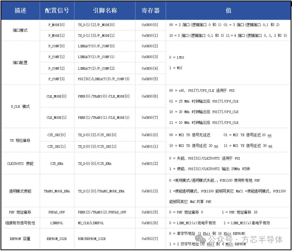
Task: Select the P_MODE[0] signal cell
Action: (57, 25)
